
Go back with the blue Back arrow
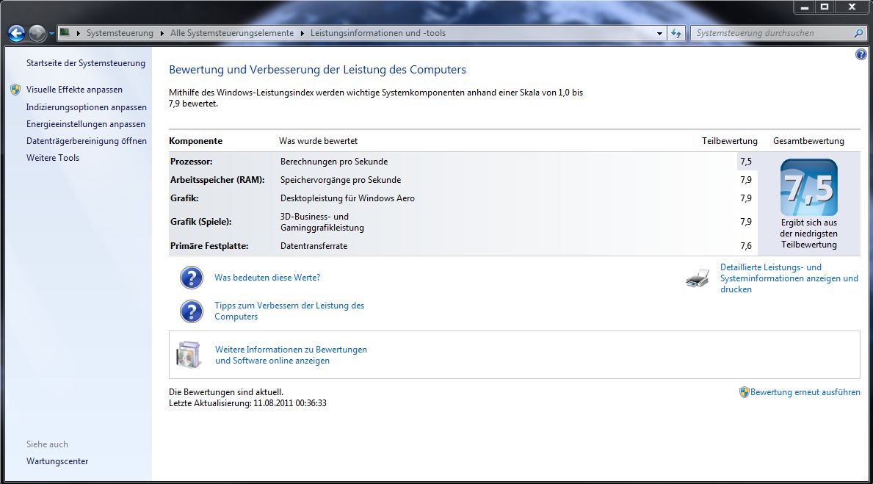pyautogui.click(x=16, y=34)
